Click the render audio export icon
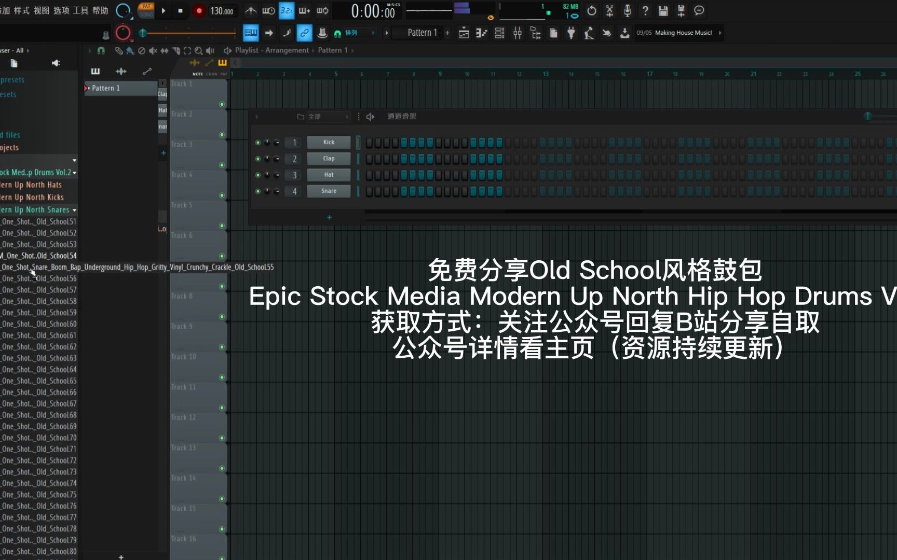The height and width of the screenshot is (560, 897). click(681, 10)
